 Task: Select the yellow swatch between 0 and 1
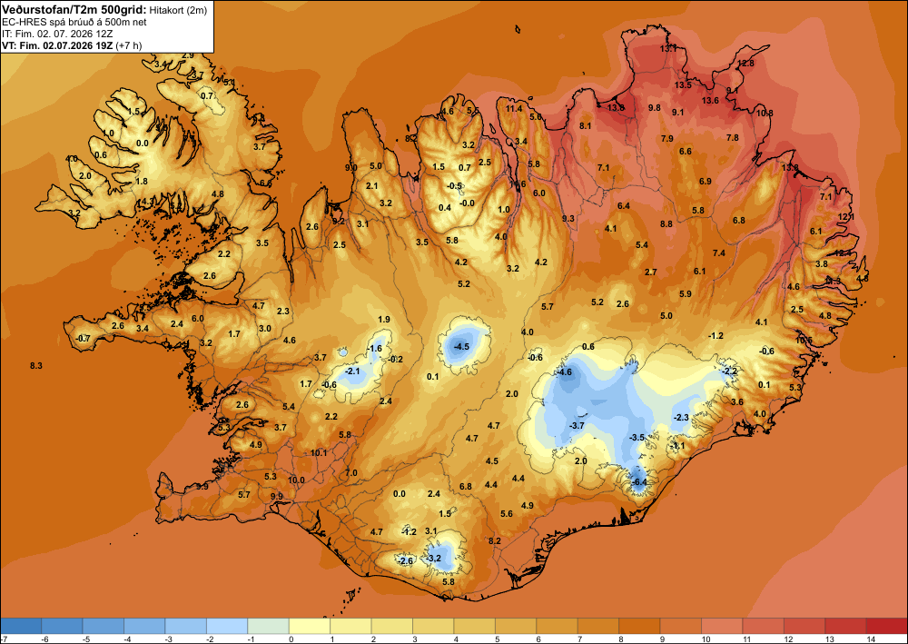coord(310,626)
